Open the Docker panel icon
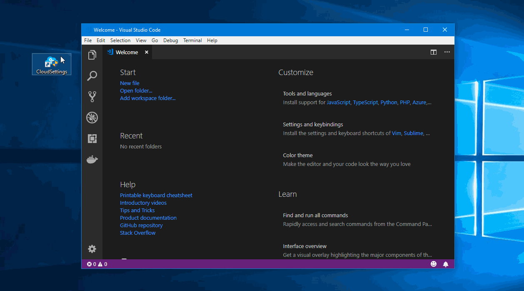 [92, 159]
